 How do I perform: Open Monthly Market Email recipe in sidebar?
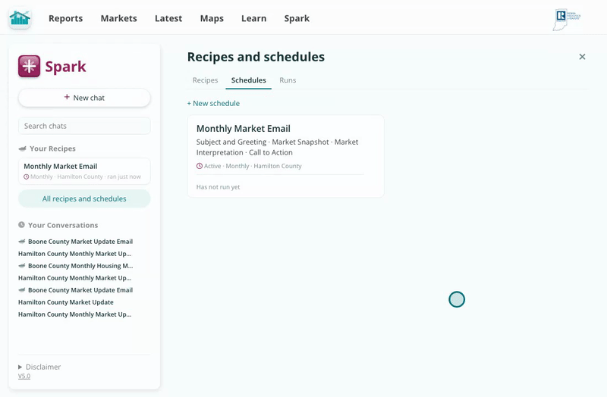(84, 171)
